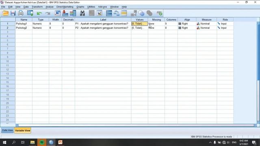This screenshot has width=260, height=146.
Task: Click the grey Redo arrow icon
Action: tap(48, 13)
